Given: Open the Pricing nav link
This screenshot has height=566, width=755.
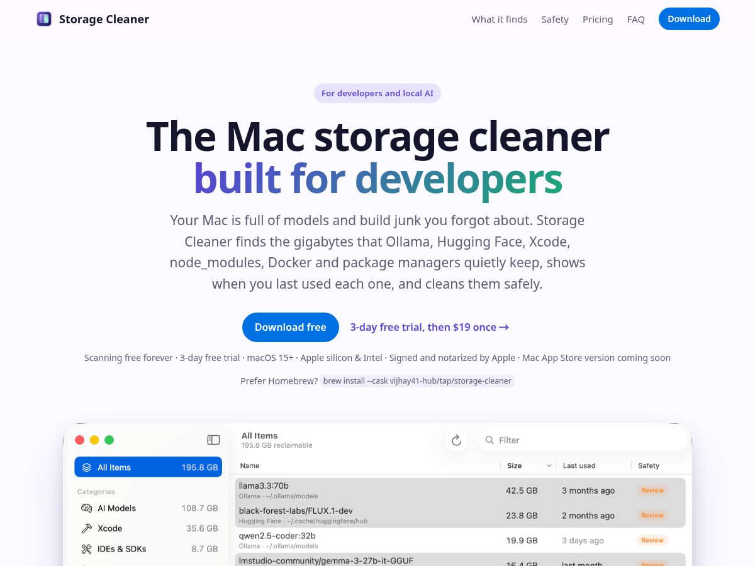Looking at the screenshot, I should (598, 19).
